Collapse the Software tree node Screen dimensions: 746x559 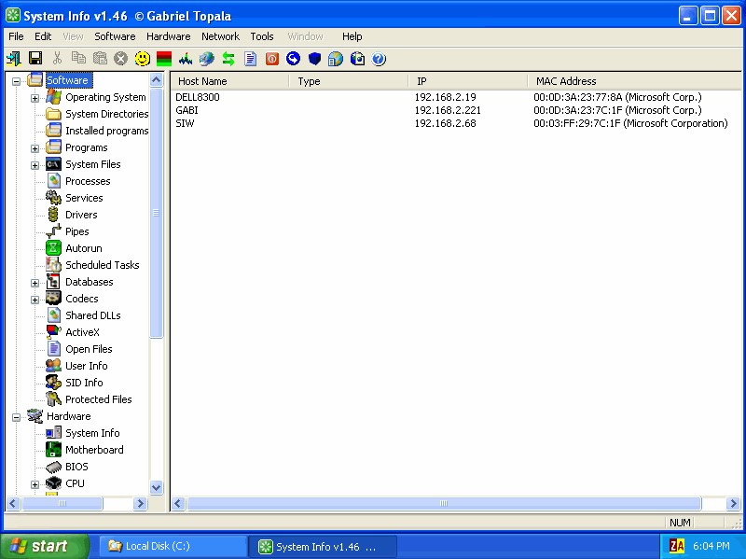[16, 81]
